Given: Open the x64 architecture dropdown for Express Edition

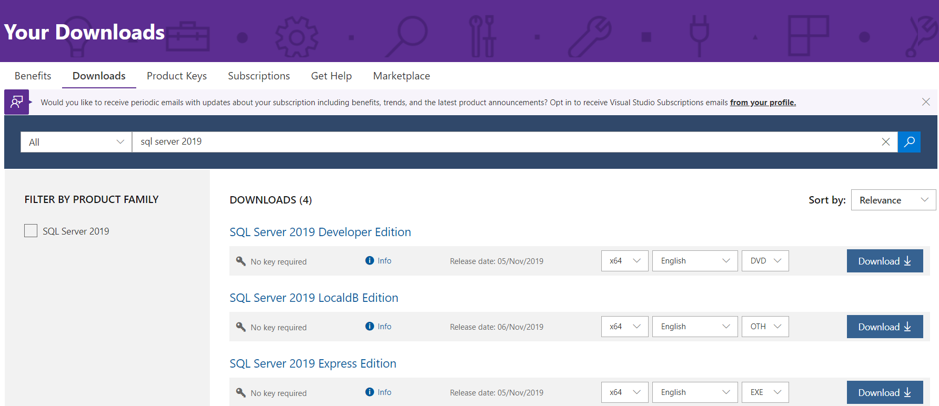Looking at the screenshot, I should [625, 392].
